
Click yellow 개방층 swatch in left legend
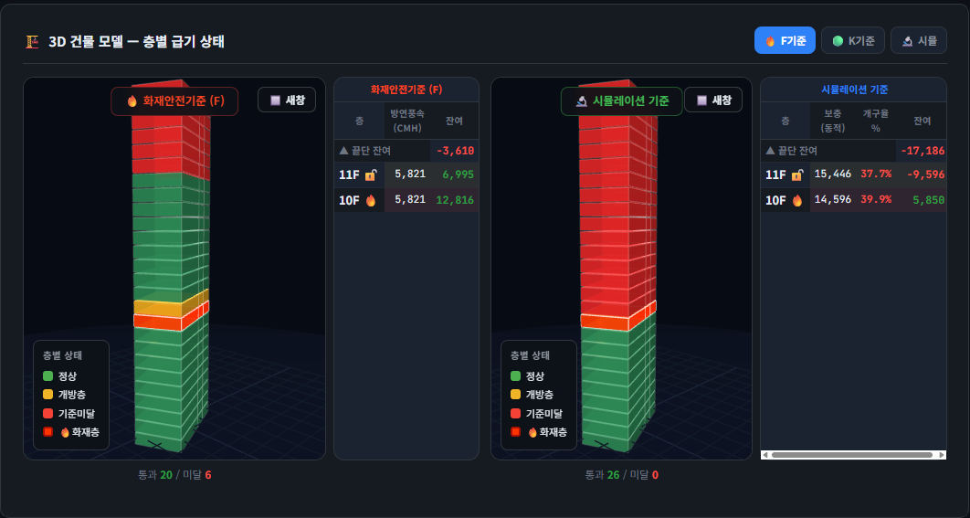pyautogui.click(x=48, y=395)
